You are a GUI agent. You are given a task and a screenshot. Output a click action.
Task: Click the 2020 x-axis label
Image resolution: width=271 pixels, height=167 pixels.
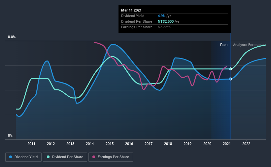coord(207,144)
